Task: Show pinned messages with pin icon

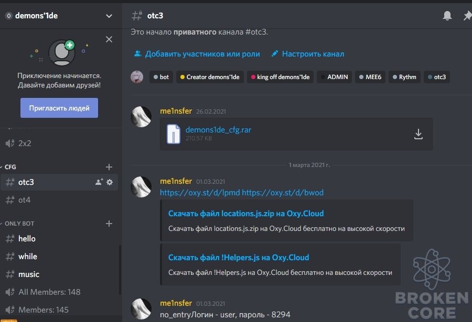Action: point(467,15)
